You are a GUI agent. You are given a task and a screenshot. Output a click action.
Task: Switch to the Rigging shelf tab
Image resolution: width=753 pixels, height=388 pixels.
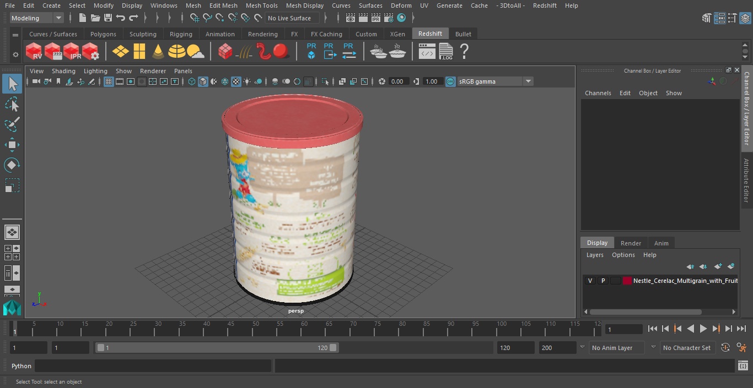pyautogui.click(x=181, y=34)
